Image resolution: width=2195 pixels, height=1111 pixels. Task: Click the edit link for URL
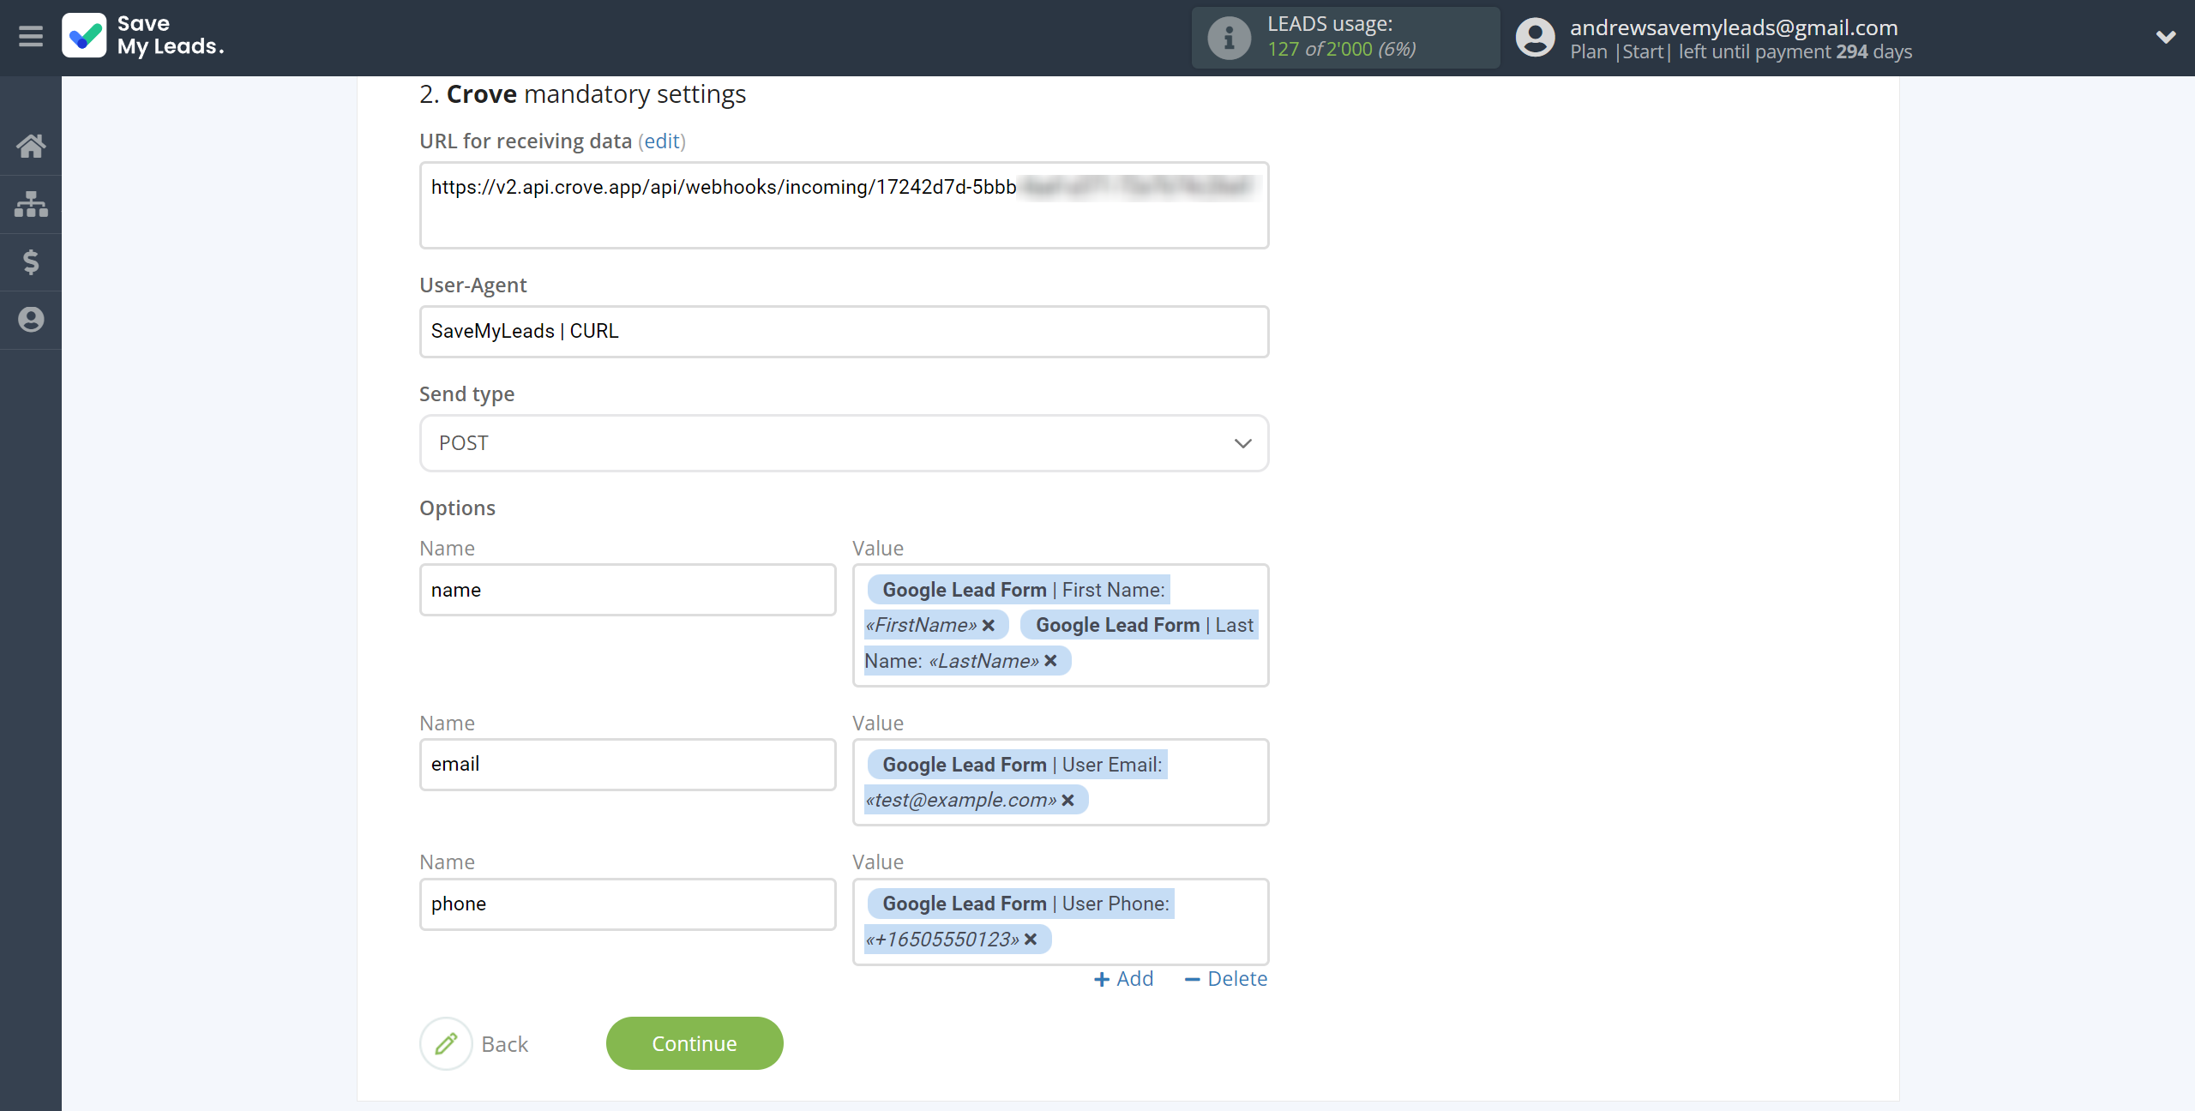[x=663, y=141]
